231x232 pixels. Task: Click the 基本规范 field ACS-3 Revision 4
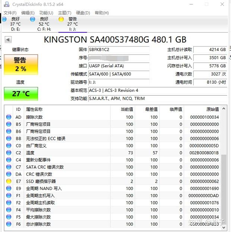158,90
